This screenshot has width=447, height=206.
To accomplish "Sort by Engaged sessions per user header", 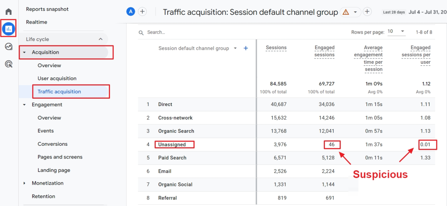I will (x=416, y=55).
